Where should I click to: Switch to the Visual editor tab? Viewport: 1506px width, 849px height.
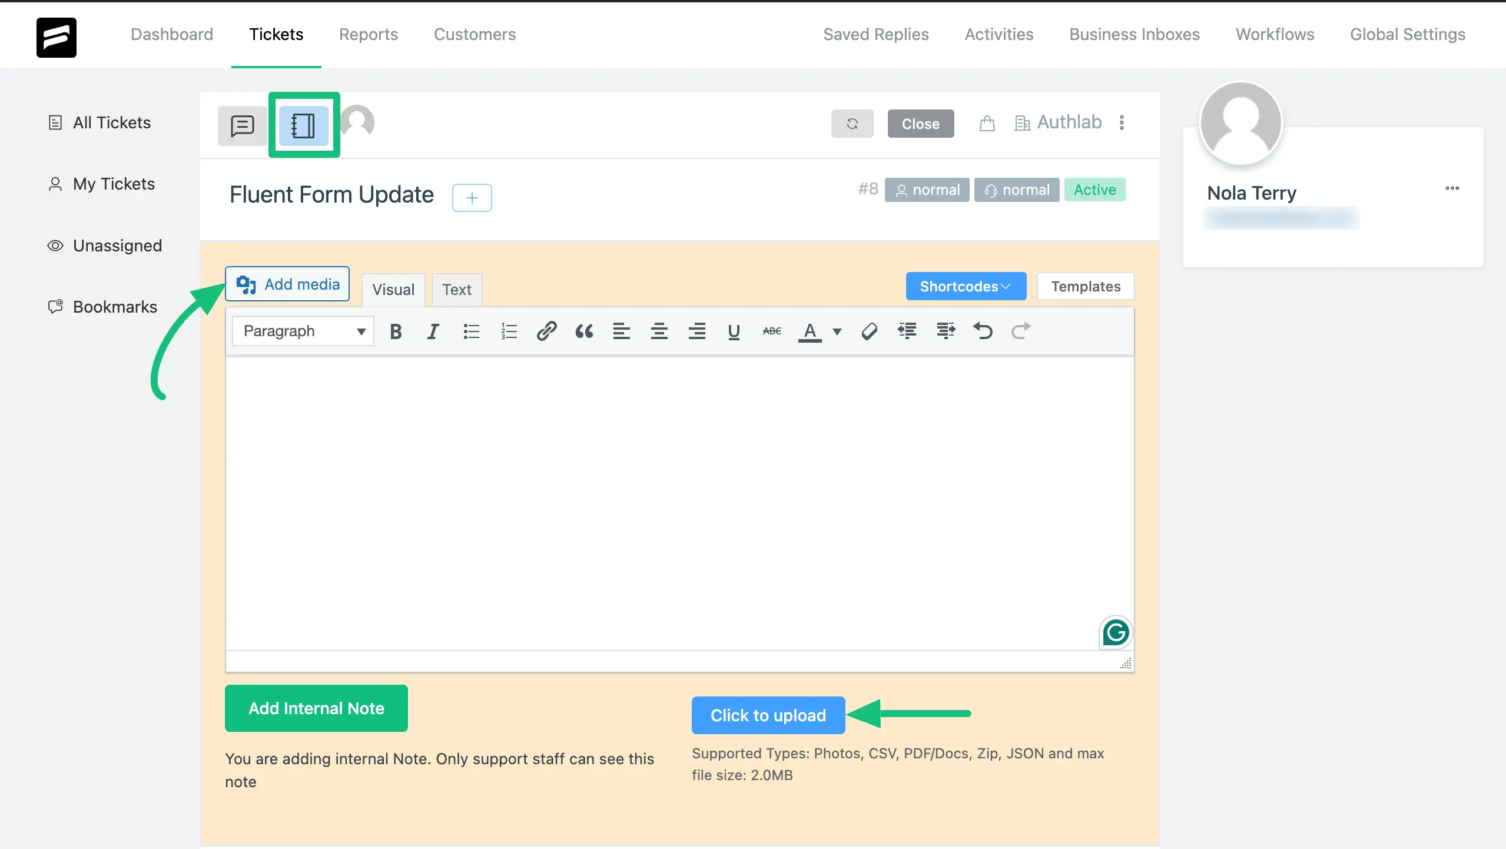[393, 290]
